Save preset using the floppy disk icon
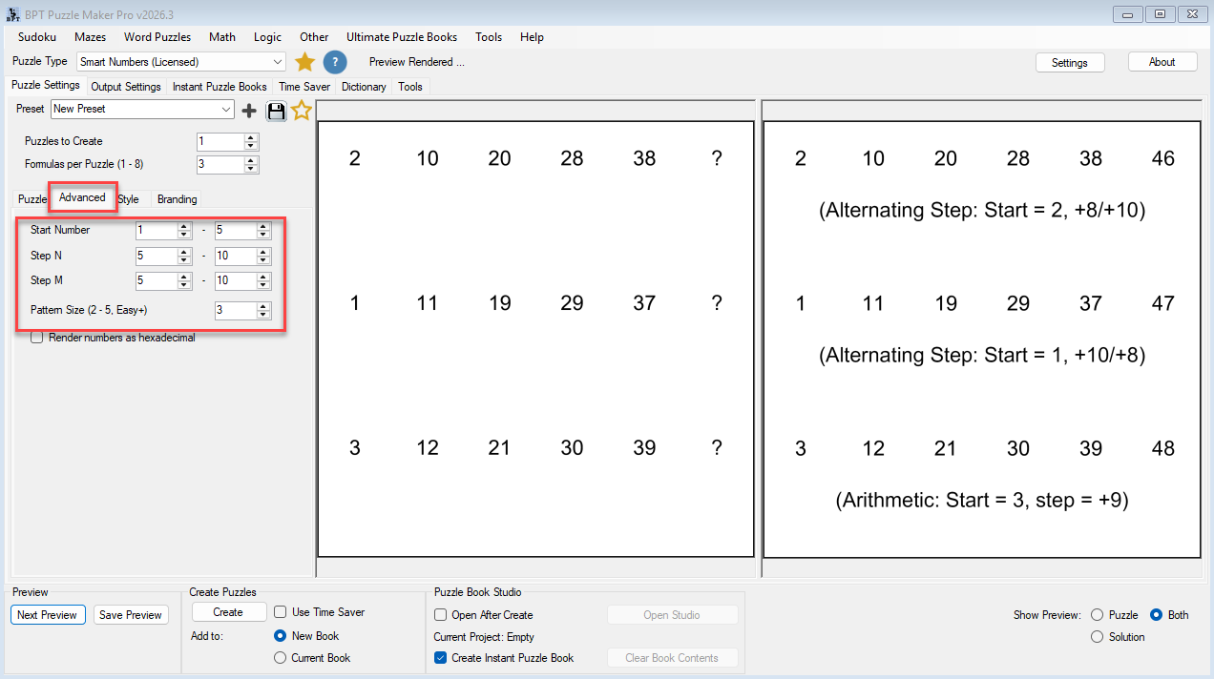Screen dimensions: 1214x679 click(276, 111)
